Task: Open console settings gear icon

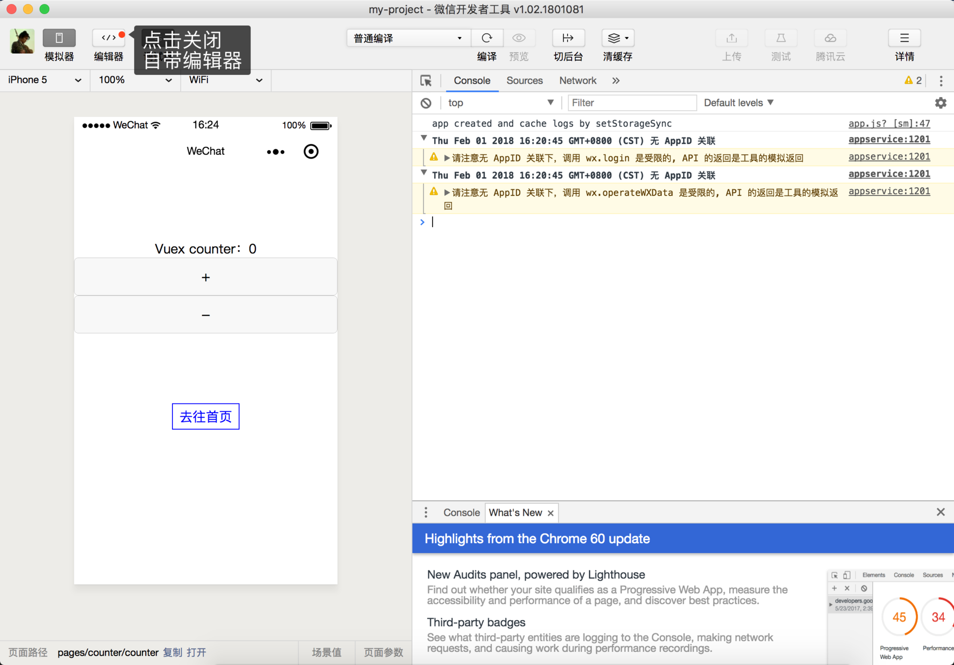Action: (x=941, y=103)
